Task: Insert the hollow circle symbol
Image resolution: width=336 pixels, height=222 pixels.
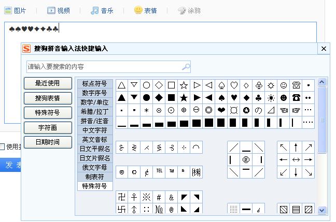Action: (147, 85)
